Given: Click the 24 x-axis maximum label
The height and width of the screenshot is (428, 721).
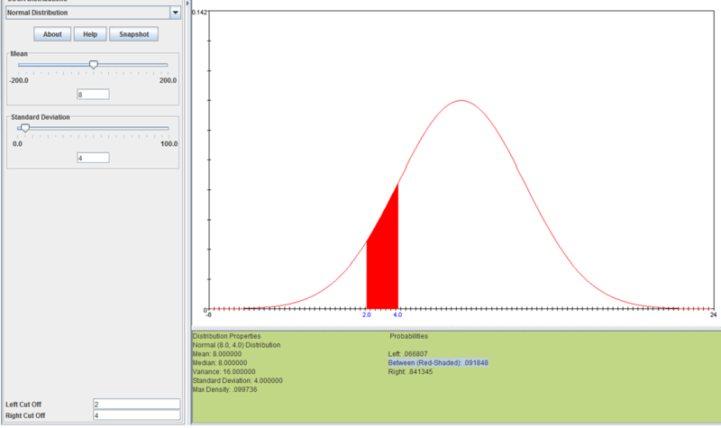Looking at the screenshot, I should click(713, 314).
